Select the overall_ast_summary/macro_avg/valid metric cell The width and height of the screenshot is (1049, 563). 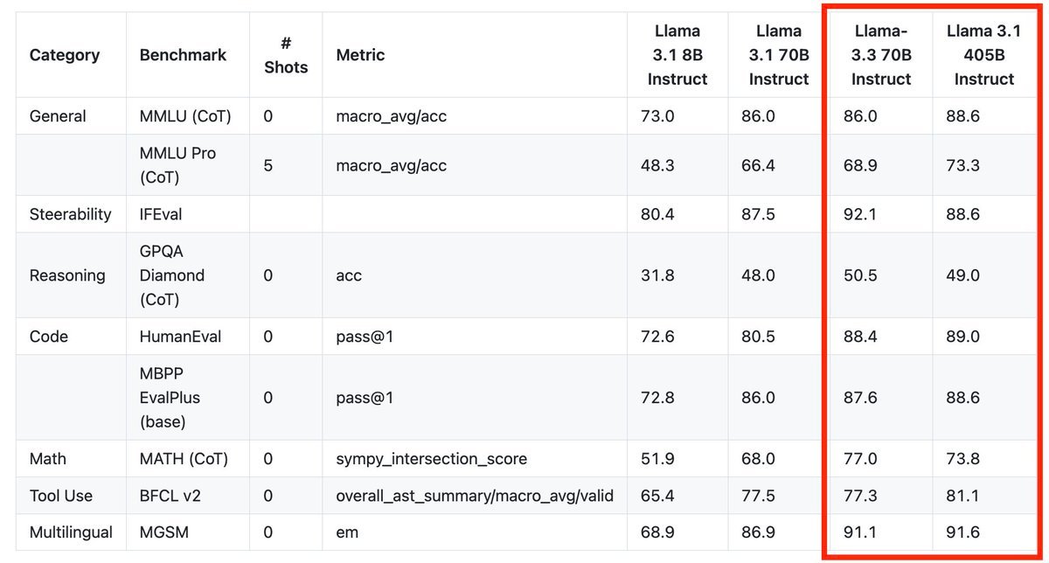[x=475, y=496]
